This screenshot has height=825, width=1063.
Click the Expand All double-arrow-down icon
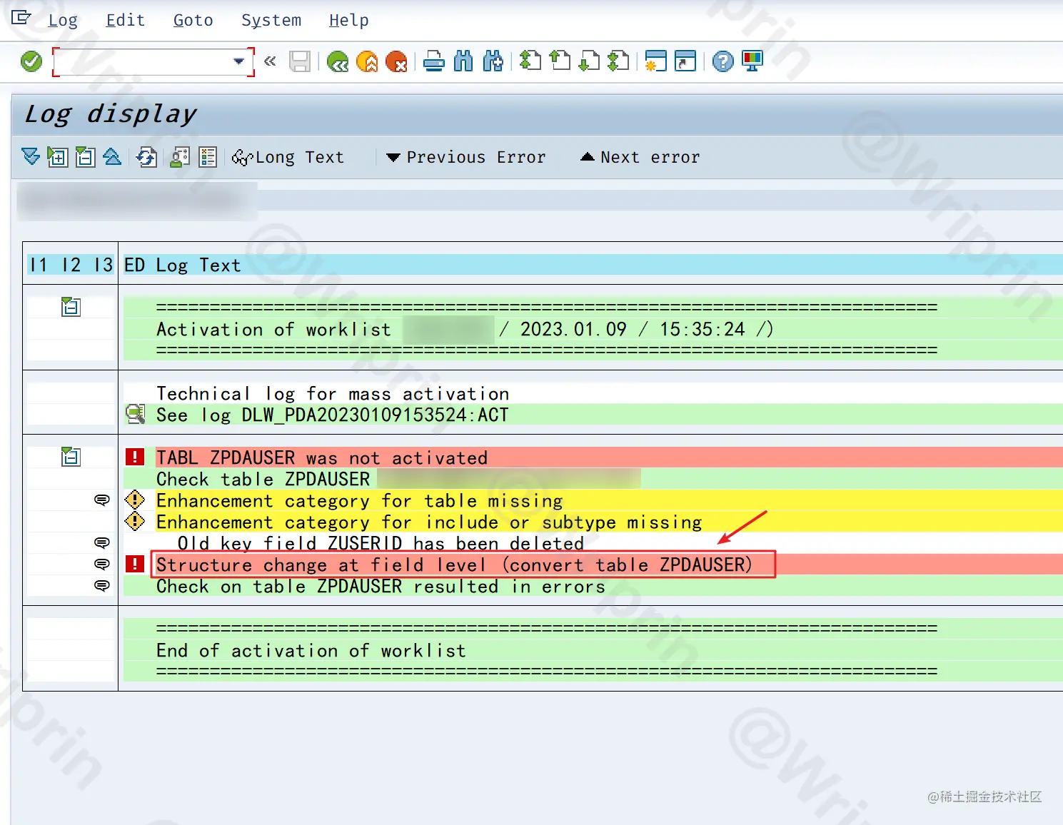pos(31,156)
